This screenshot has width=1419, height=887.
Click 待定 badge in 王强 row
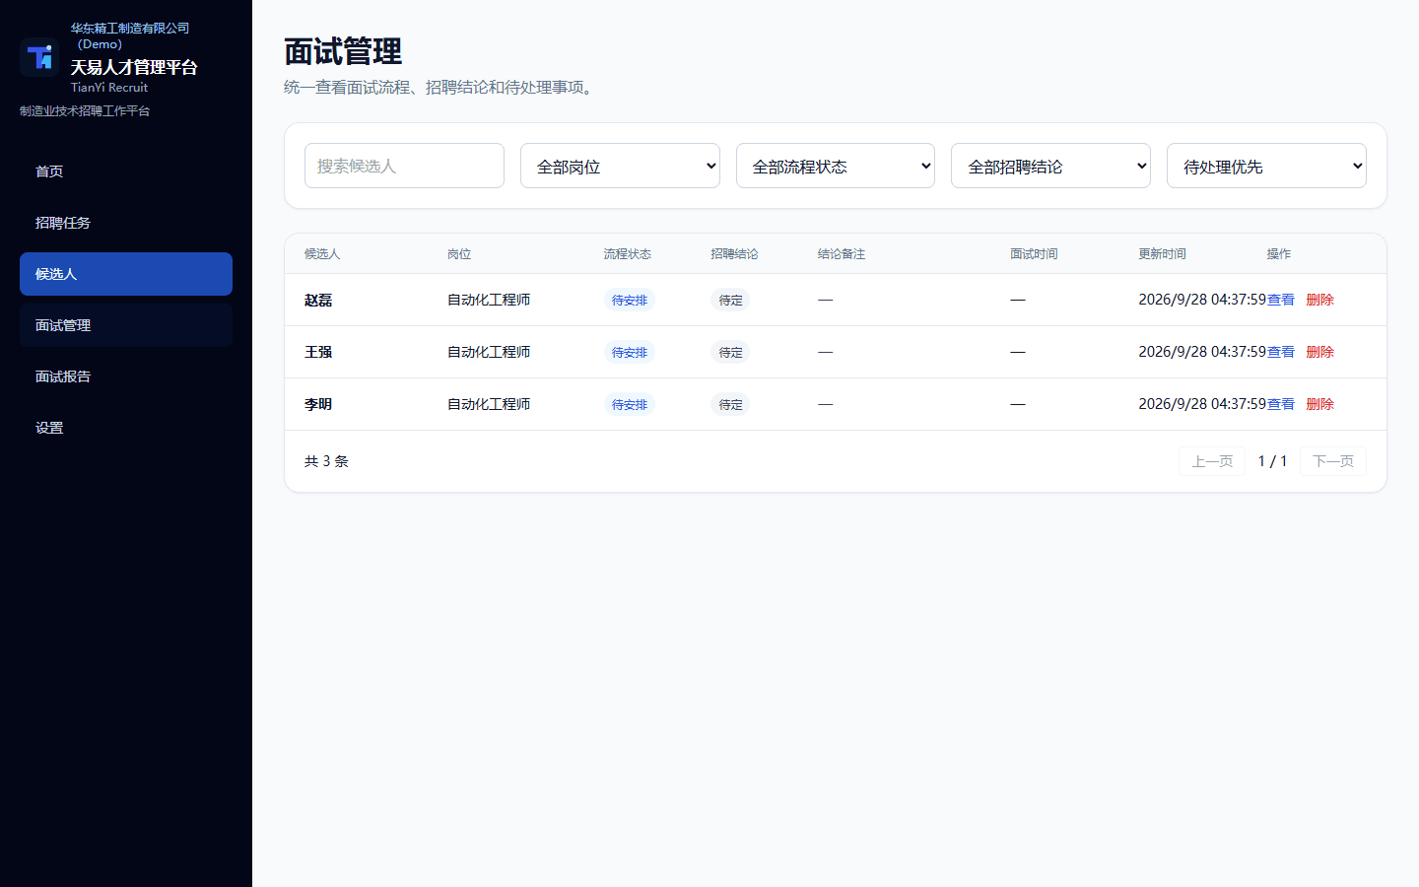point(730,353)
